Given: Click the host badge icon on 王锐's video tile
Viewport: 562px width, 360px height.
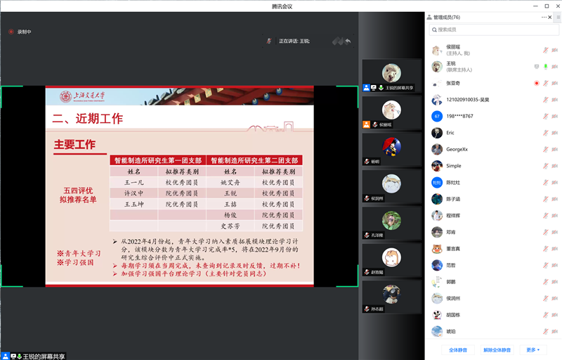Looking at the screenshot, I should click(x=367, y=88).
